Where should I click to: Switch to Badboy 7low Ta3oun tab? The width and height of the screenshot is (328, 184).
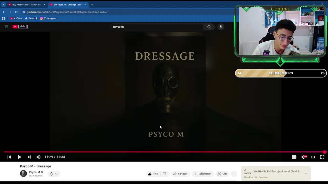[27, 5]
